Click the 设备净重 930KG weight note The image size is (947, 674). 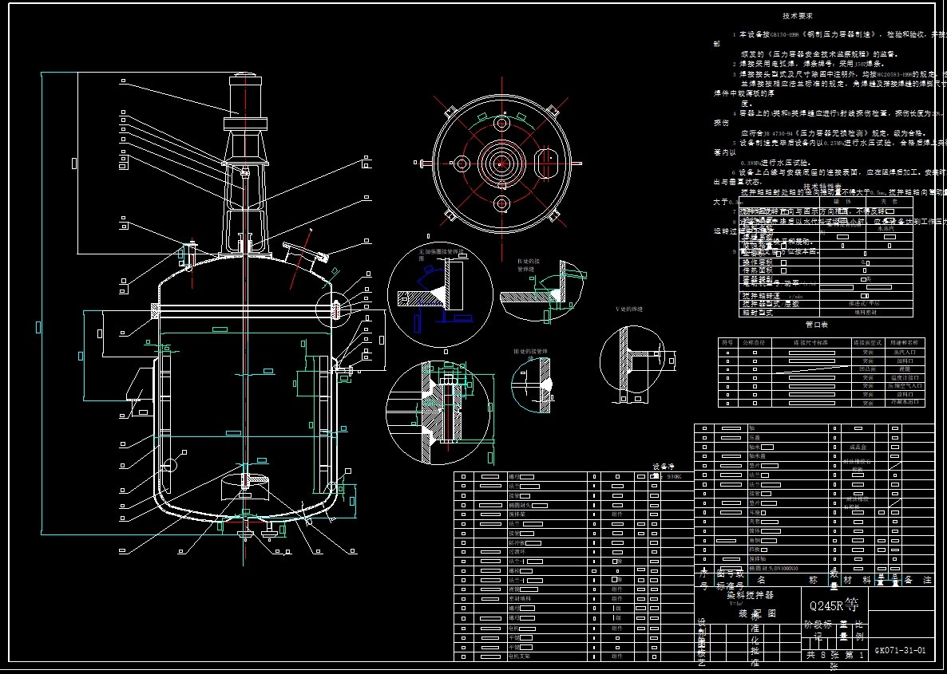pos(667,471)
